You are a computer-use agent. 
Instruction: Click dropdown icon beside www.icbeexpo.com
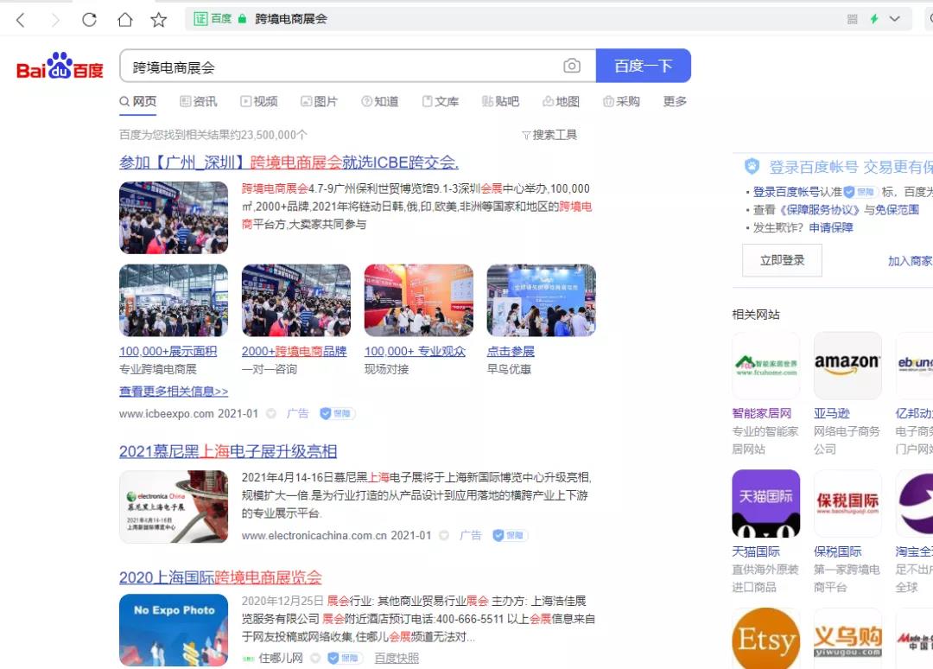click(x=271, y=414)
